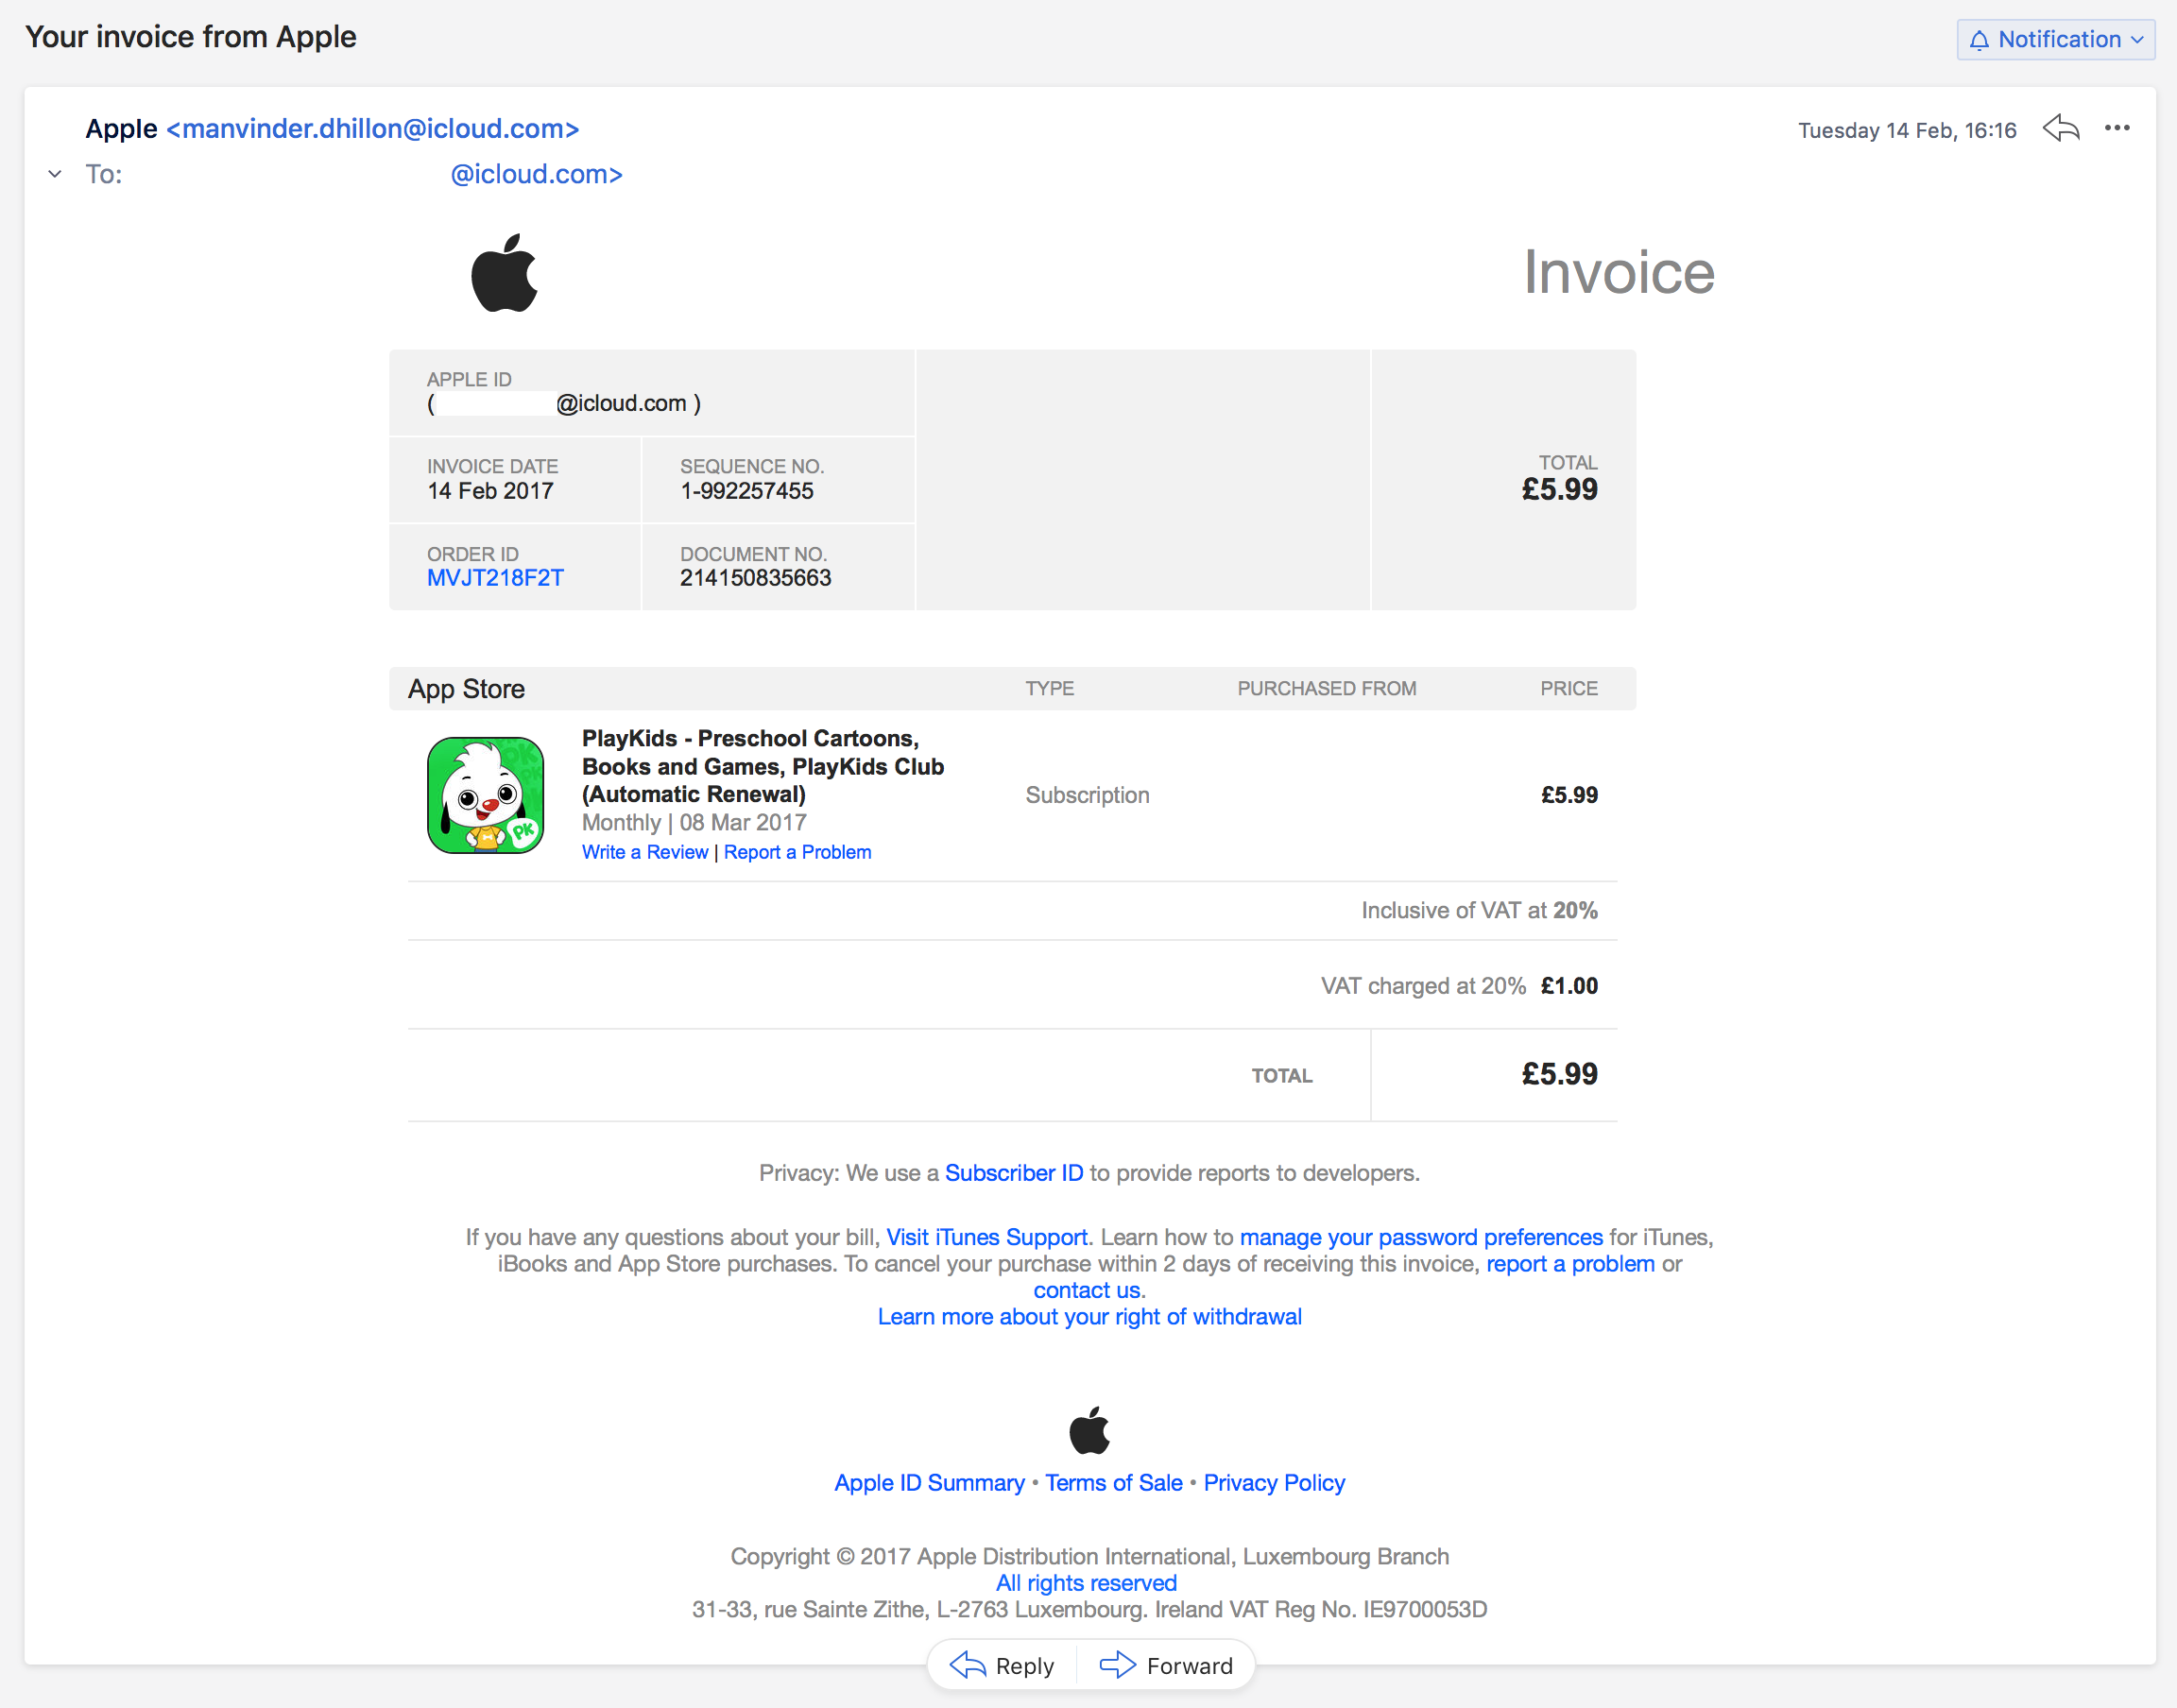This screenshot has height=1708, width=2177.
Task: Open manage your password preferences link
Action: click(x=1421, y=1237)
